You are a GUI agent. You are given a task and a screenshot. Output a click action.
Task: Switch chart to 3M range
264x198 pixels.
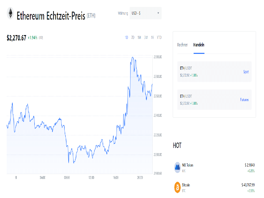146,38
